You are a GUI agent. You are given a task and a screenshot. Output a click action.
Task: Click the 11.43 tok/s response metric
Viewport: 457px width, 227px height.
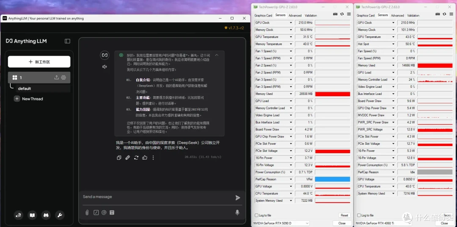click(210, 157)
